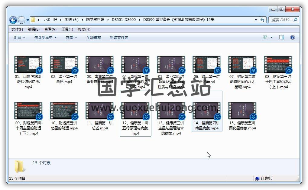Screen dimensions: 308x190
Task: Expand the arrow after 系统 (E:) breadcrumb
Action: pyautogui.click(x=82, y=20)
